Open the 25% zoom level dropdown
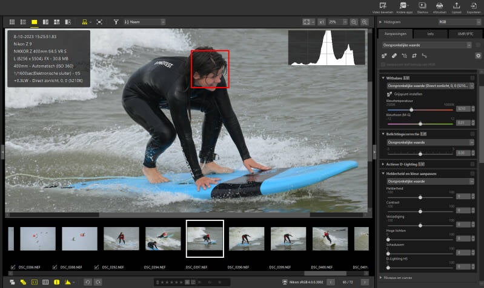This screenshot has width=484, height=288. click(x=337, y=22)
